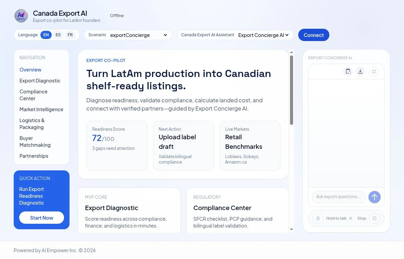This screenshot has width=404, height=259.
Task: Click 'Powered by AI Empower Inc. © 2026'
Action: 55,250
